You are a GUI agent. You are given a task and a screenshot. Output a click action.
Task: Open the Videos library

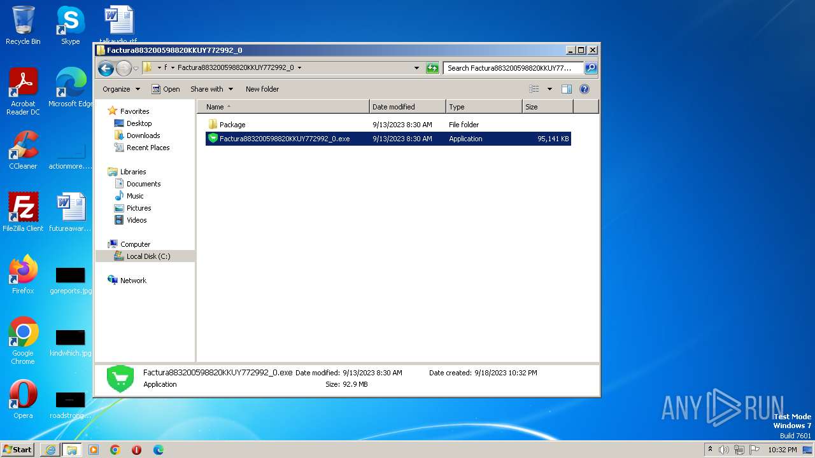(136, 220)
